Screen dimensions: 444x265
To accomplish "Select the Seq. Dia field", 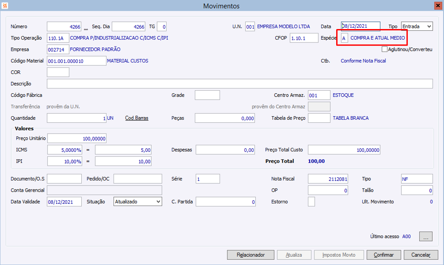I will click(129, 26).
